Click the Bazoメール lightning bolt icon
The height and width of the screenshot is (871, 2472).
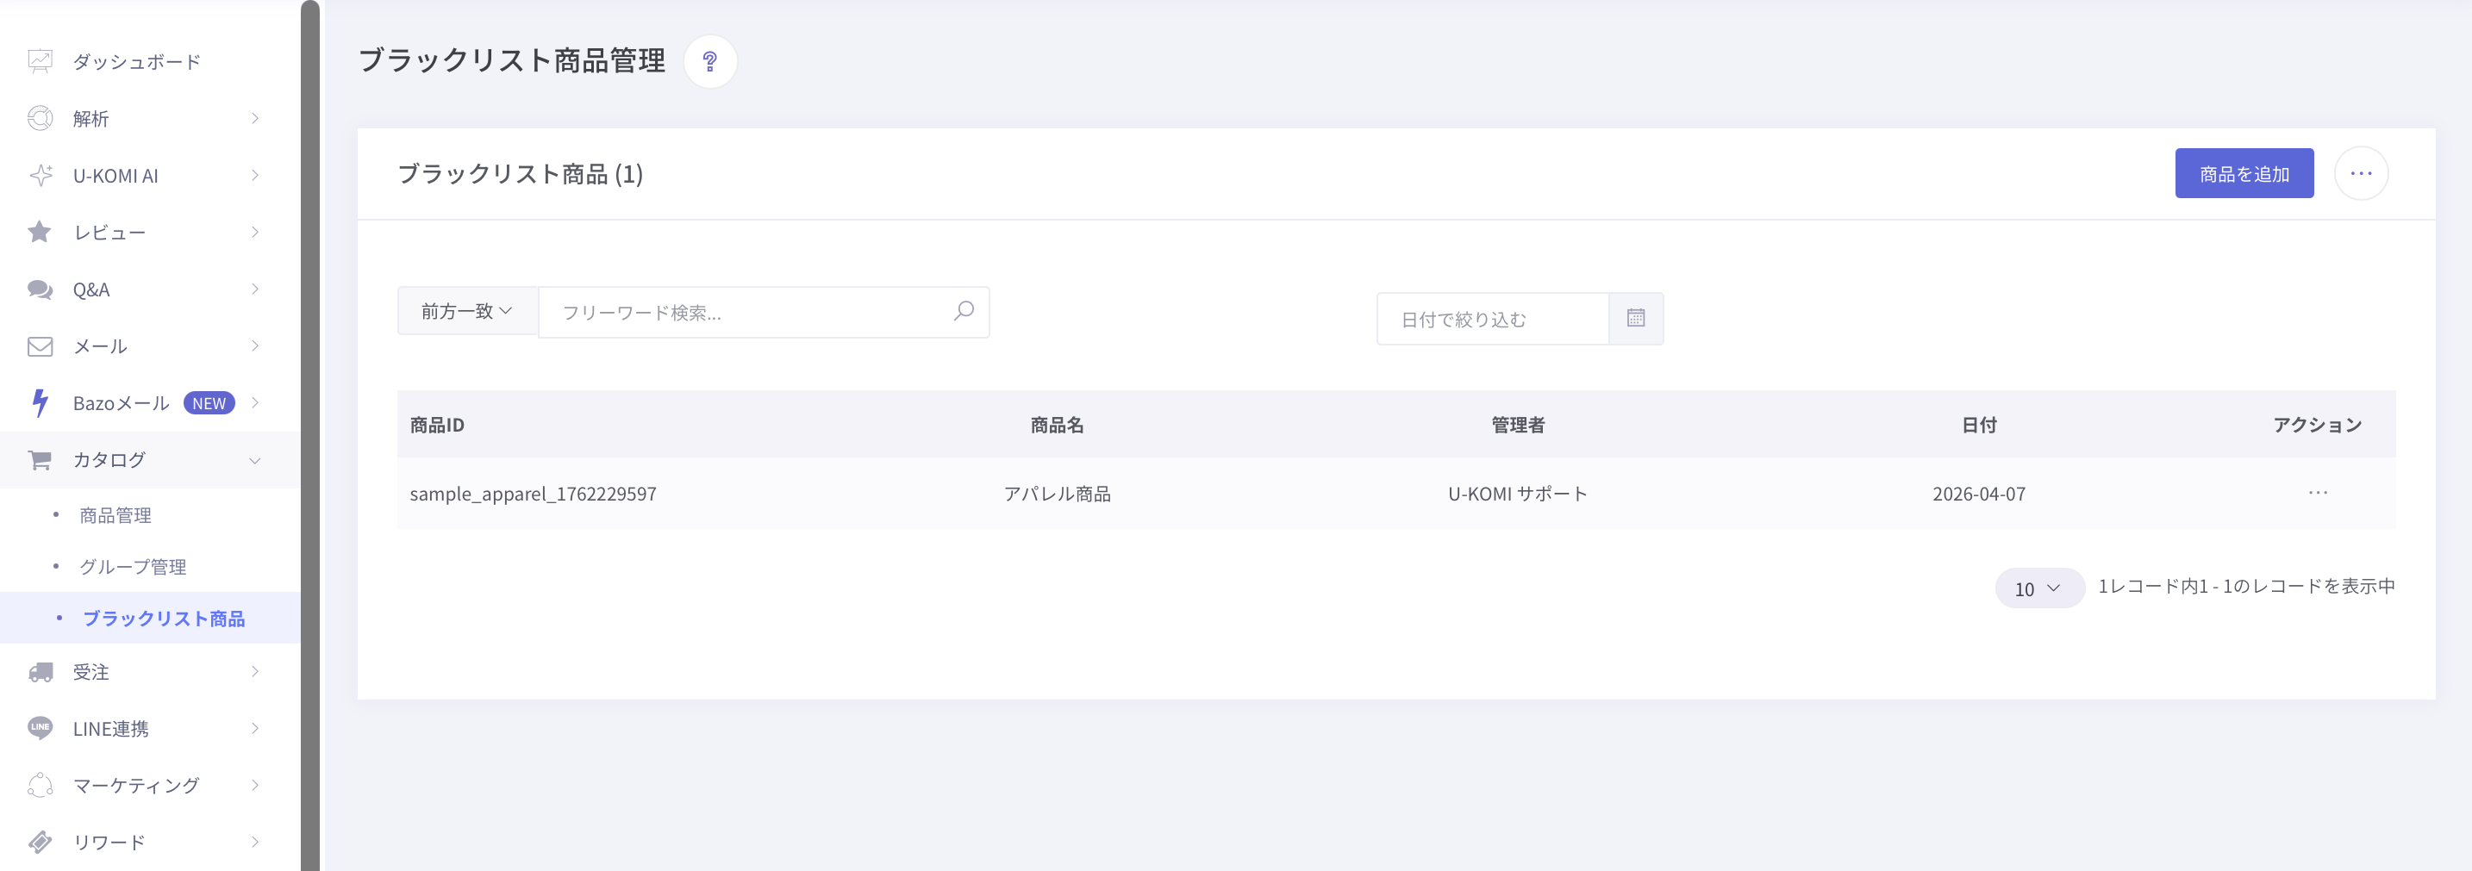[41, 403]
